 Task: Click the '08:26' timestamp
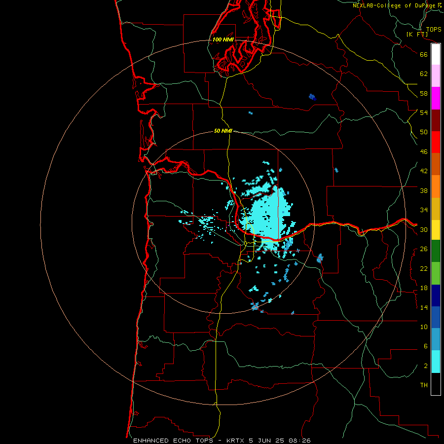coord(299,441)
